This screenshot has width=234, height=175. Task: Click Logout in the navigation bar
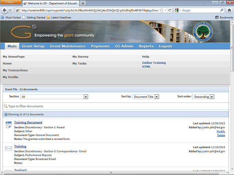point(166,46)
